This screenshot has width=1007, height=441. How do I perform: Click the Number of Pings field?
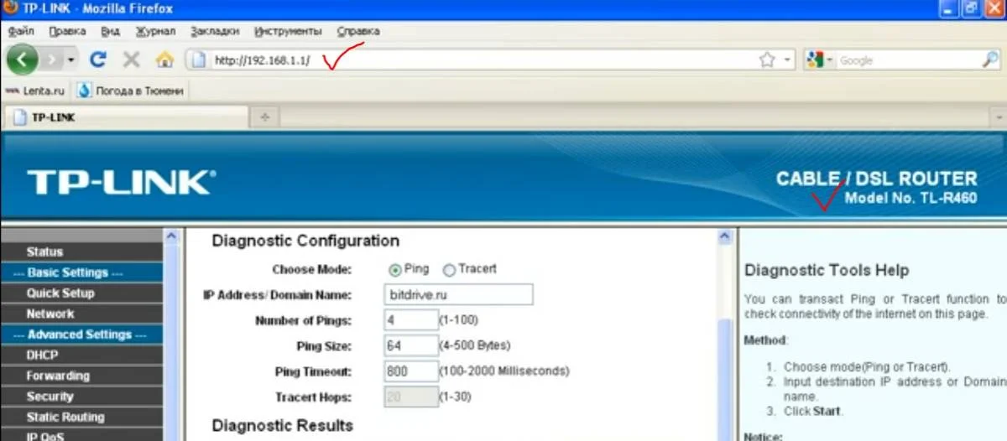411,320
